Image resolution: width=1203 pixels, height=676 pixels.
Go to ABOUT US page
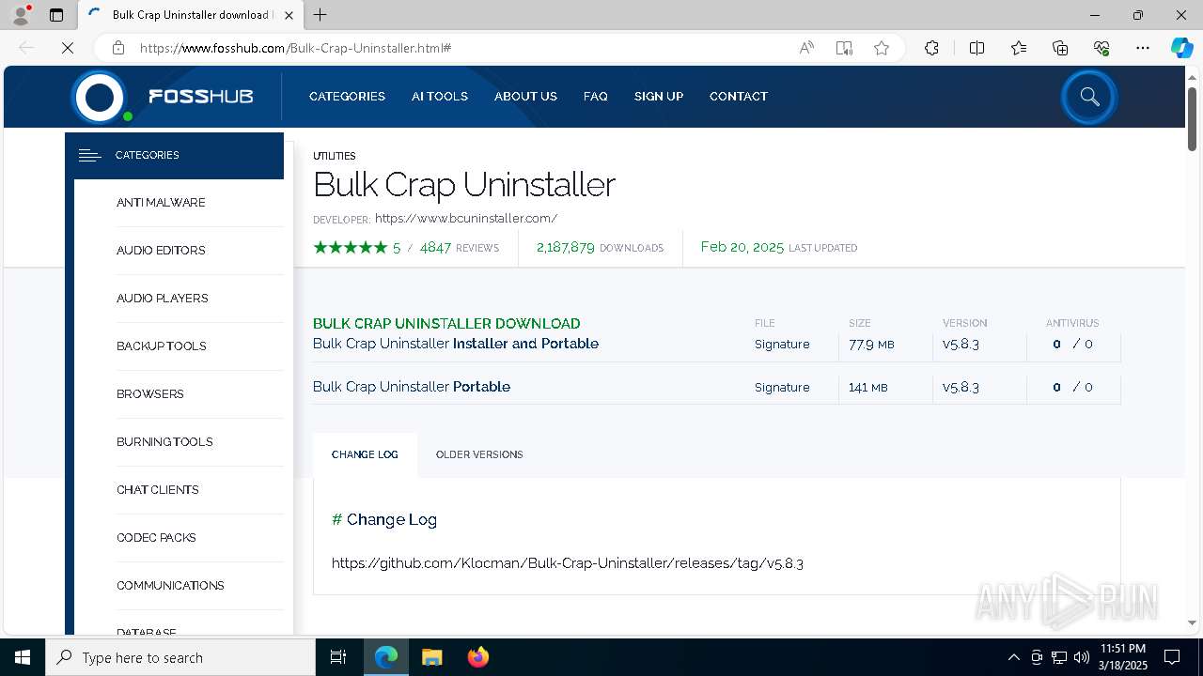pyautogui.click(x=525, y=97)
